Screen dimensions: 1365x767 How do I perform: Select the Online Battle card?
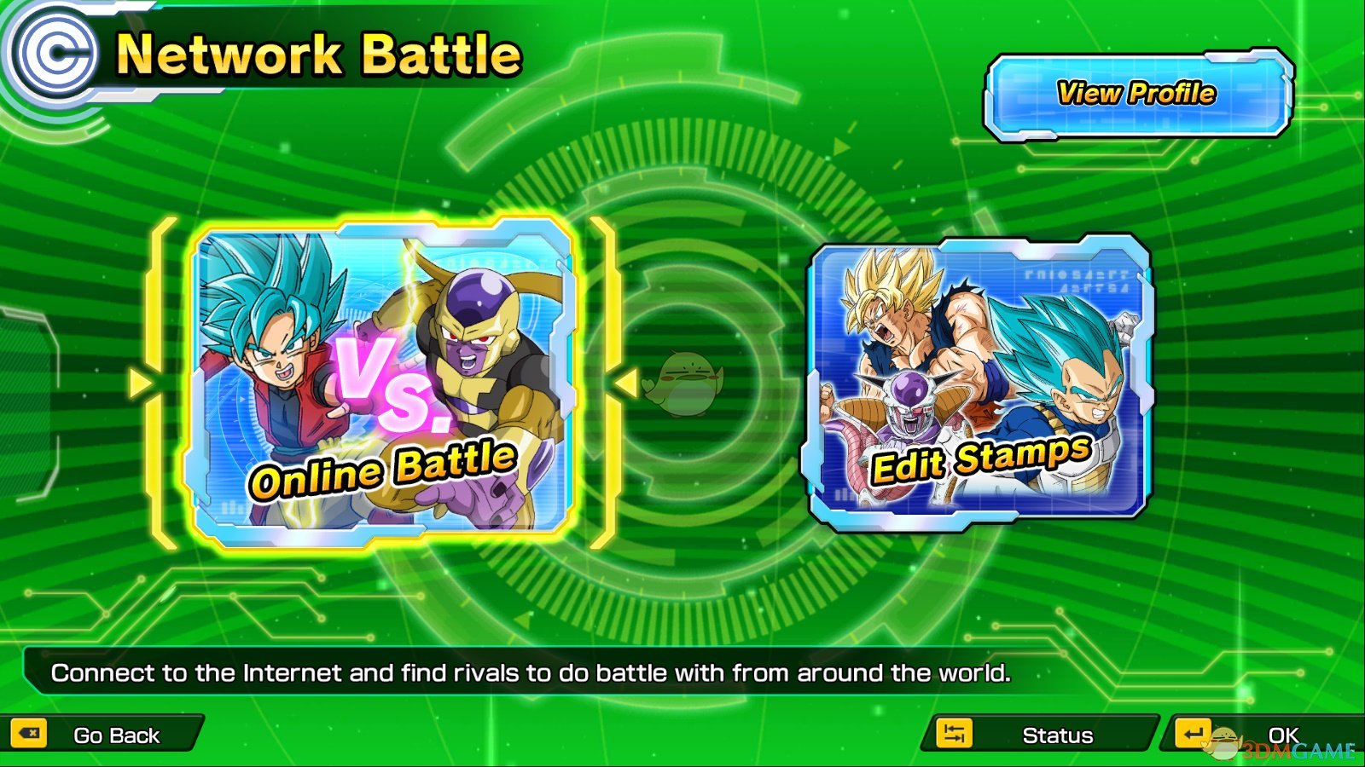383,383
